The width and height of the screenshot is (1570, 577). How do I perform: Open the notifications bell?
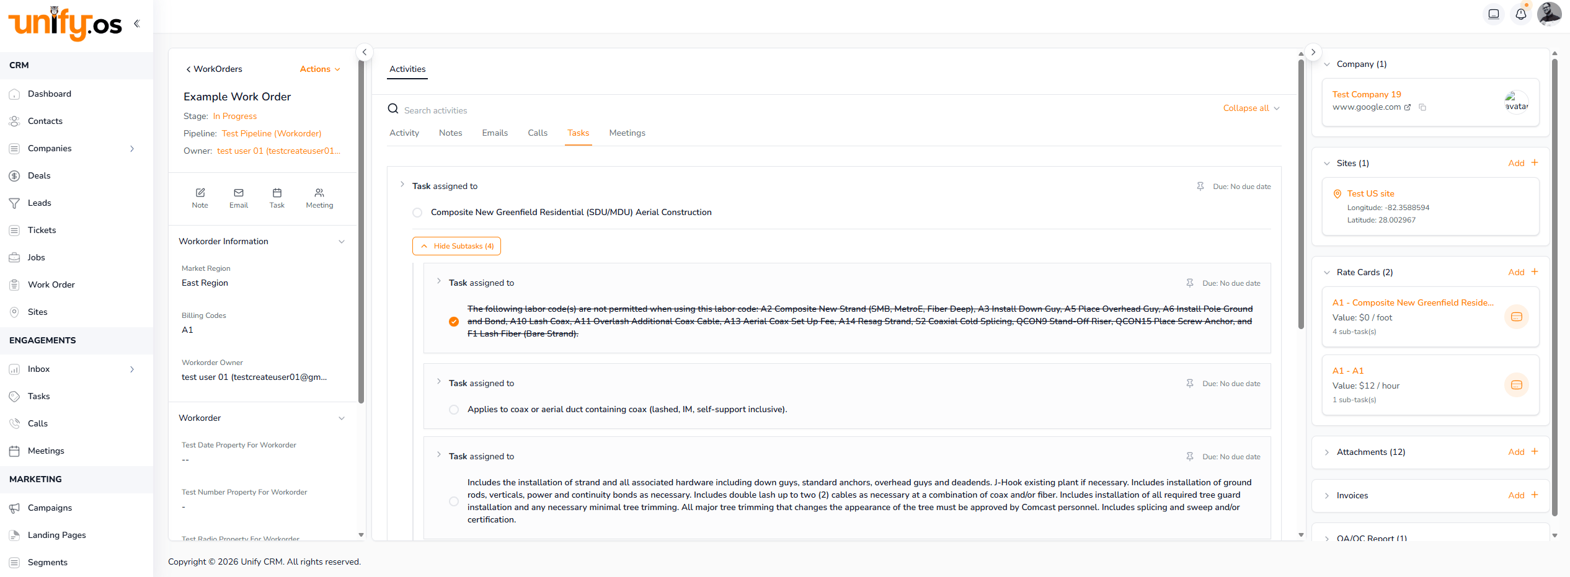pyautogui.click(x=1521, y=13)
